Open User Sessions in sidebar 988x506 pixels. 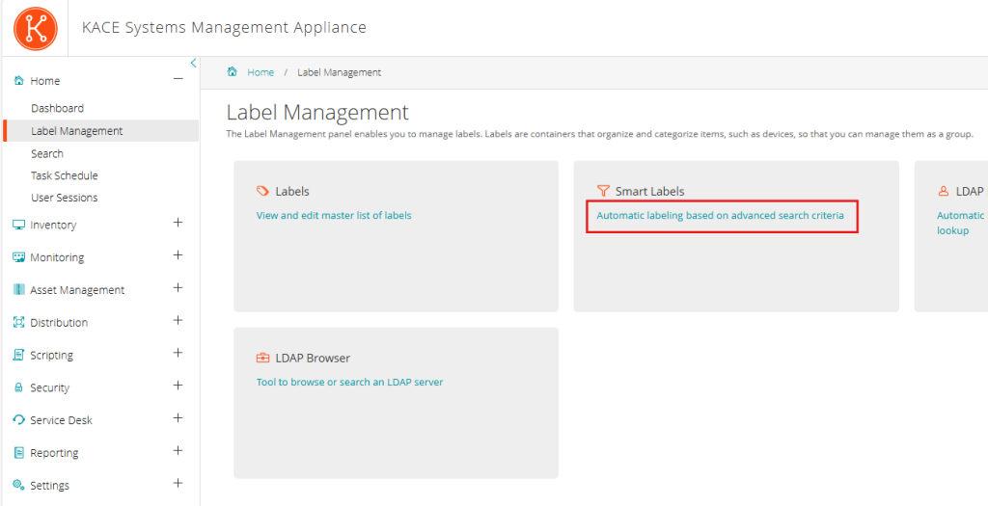pos(64,198)
